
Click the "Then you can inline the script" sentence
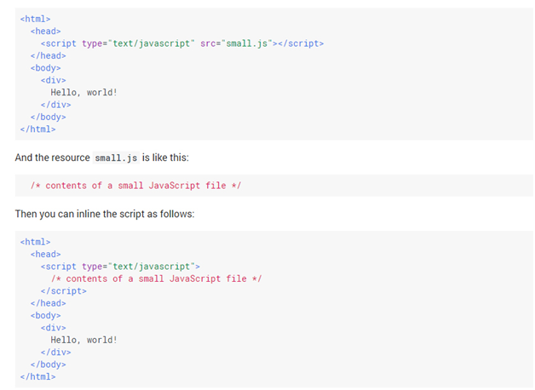105,214
